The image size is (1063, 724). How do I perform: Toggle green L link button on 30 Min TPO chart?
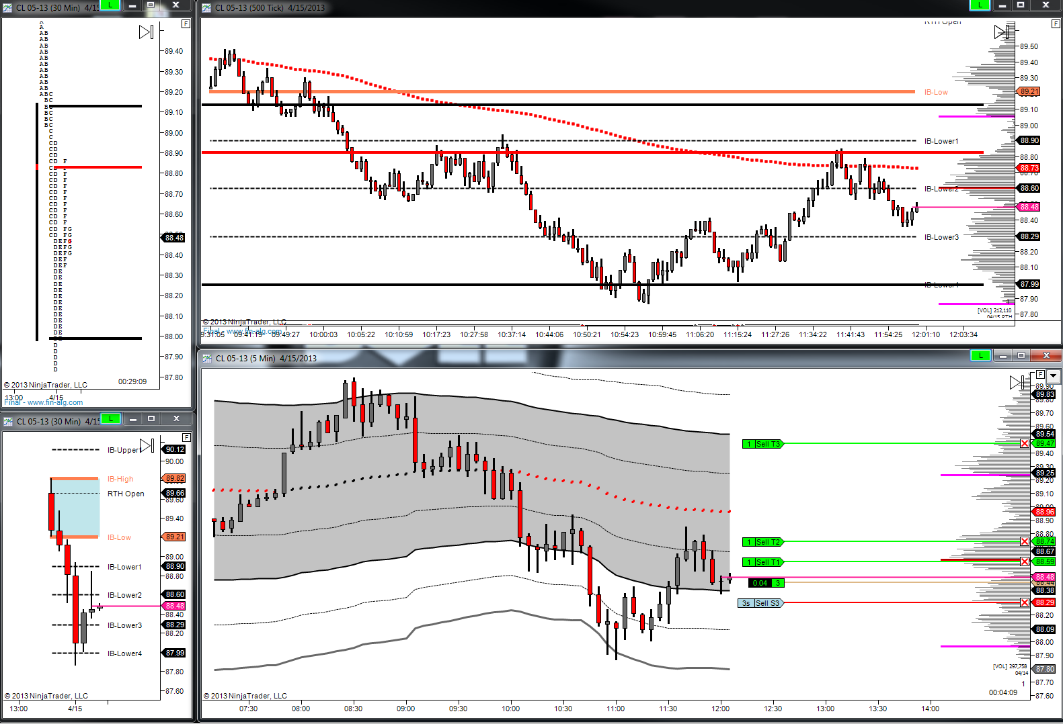coord(111,5)
